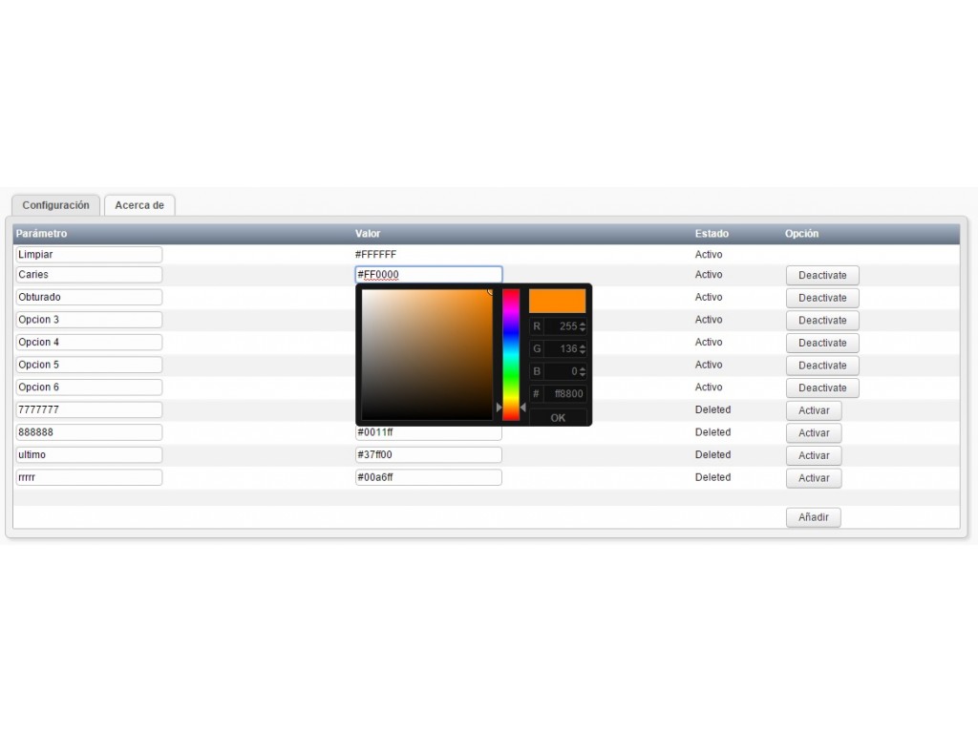Click the #0011ff value field
Screen dimensions: 978x733
click(x=429, y=433)
